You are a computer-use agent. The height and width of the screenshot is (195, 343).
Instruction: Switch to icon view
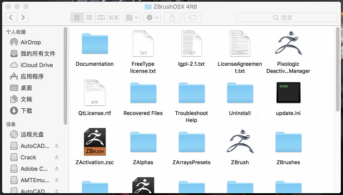click(77, 18)
